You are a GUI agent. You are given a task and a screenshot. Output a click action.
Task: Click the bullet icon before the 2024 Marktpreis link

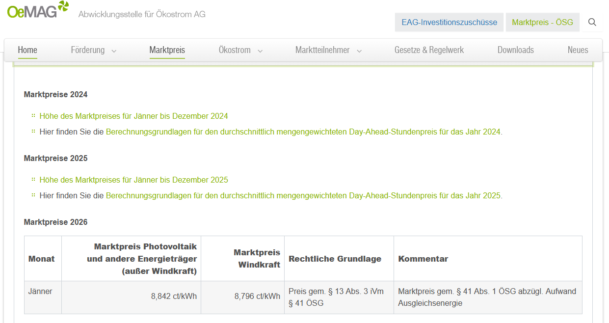[32, 116]
